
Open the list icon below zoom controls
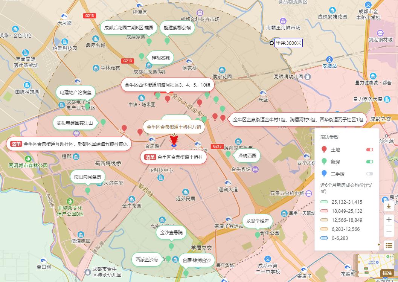coord(389,245)
